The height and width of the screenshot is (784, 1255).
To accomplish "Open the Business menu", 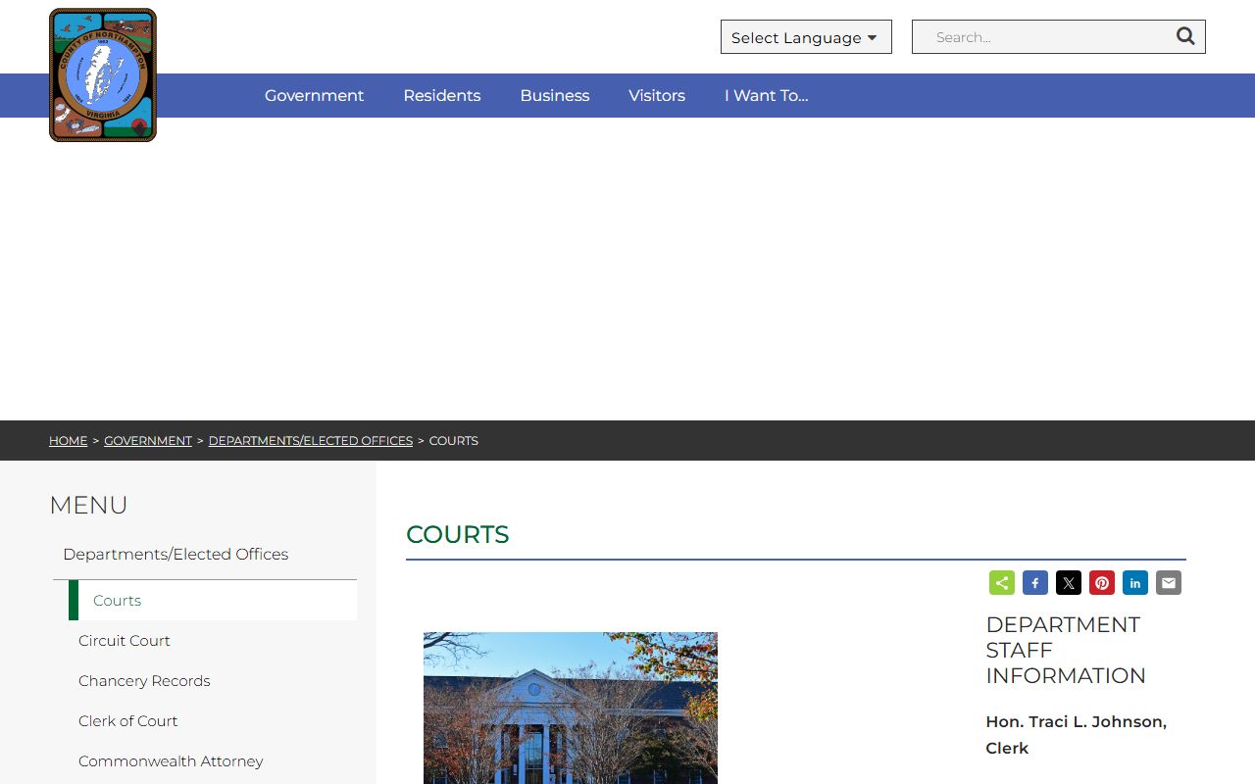I will [555, 95].
